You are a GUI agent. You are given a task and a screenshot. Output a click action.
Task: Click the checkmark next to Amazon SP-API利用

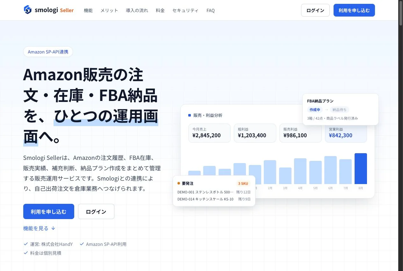(82, 244)
